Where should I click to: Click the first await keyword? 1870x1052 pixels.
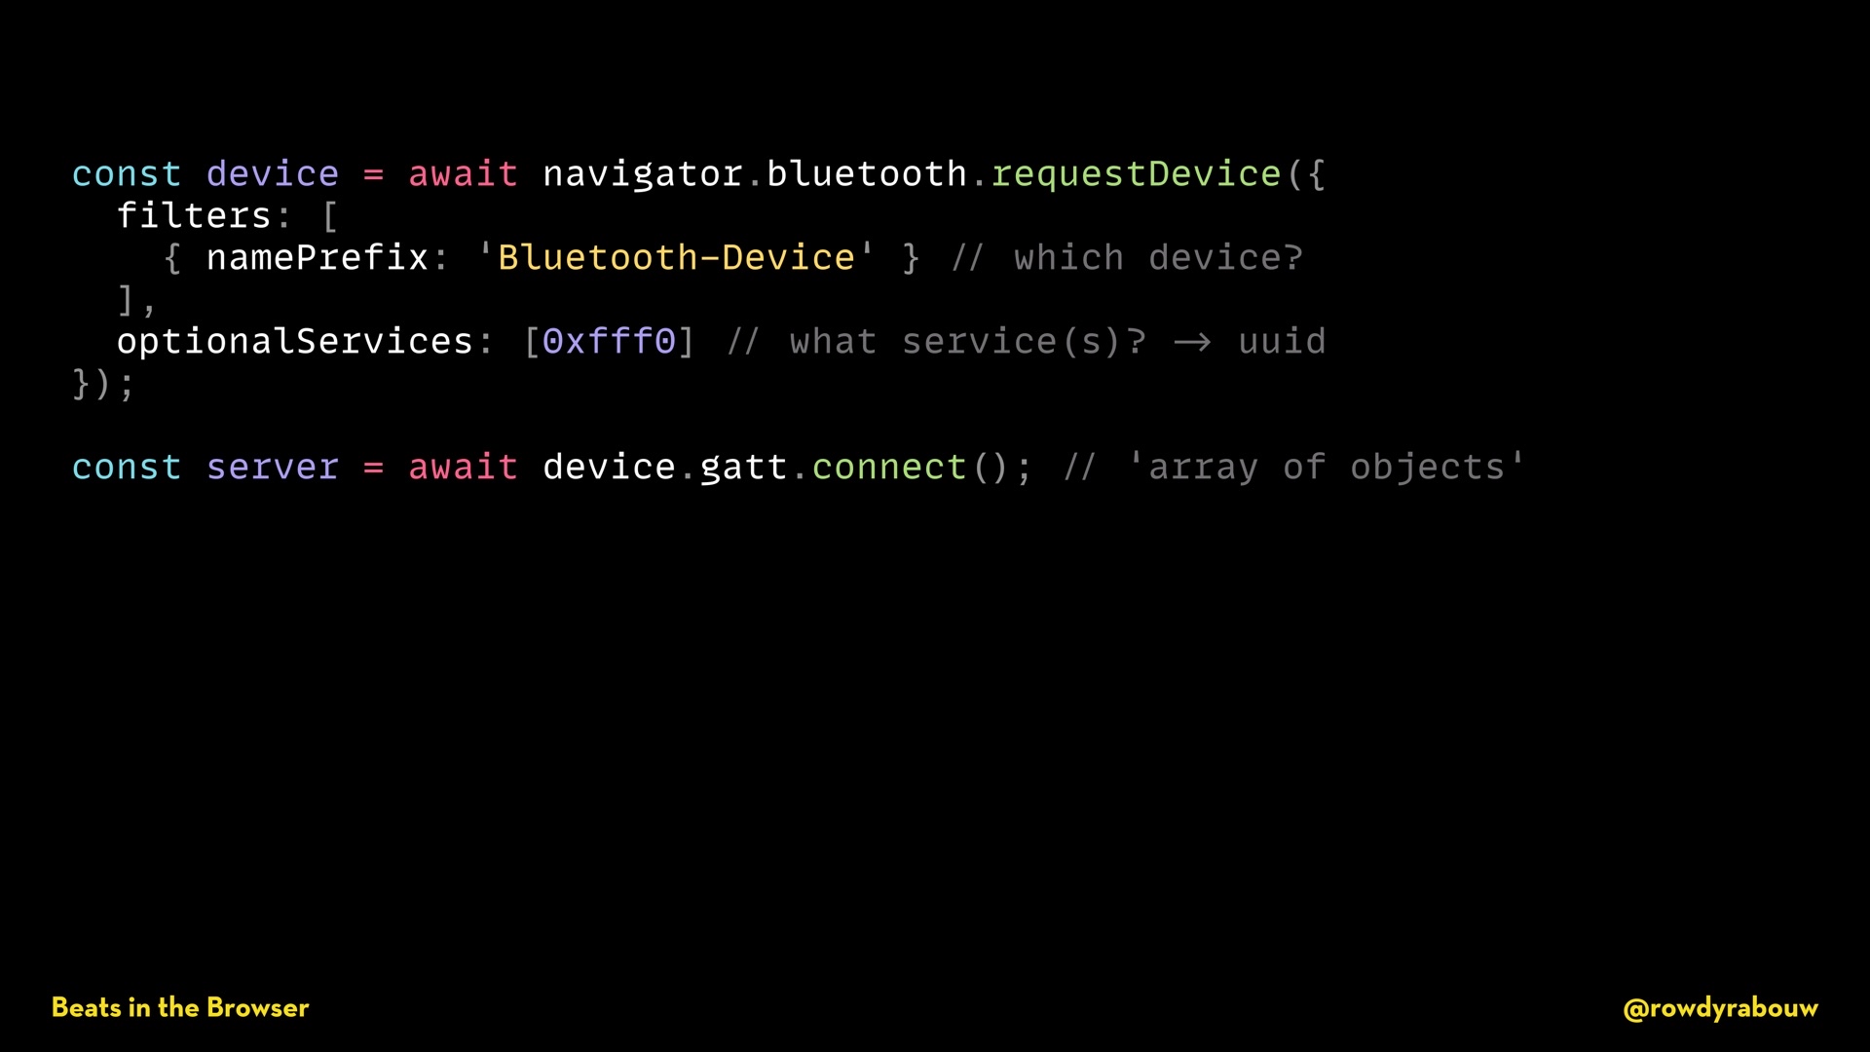[463, 174]
